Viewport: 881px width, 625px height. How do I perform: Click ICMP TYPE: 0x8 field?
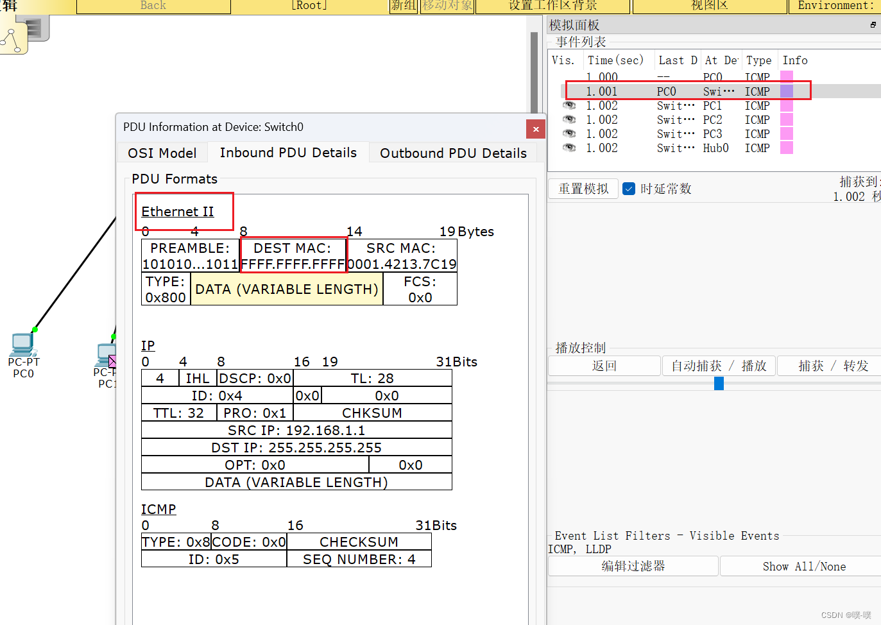point(176,542)
